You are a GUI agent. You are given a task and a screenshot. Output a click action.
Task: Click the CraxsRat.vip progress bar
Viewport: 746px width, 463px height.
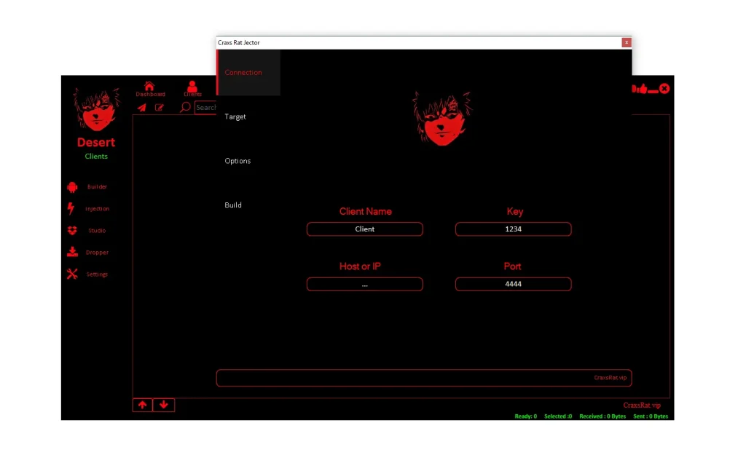click(424, 377)
